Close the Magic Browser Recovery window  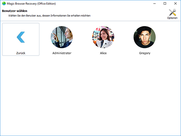175,4
